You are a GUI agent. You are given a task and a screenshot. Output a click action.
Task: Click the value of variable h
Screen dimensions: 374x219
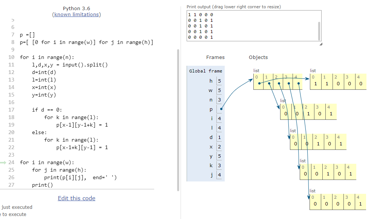[219, 81]
